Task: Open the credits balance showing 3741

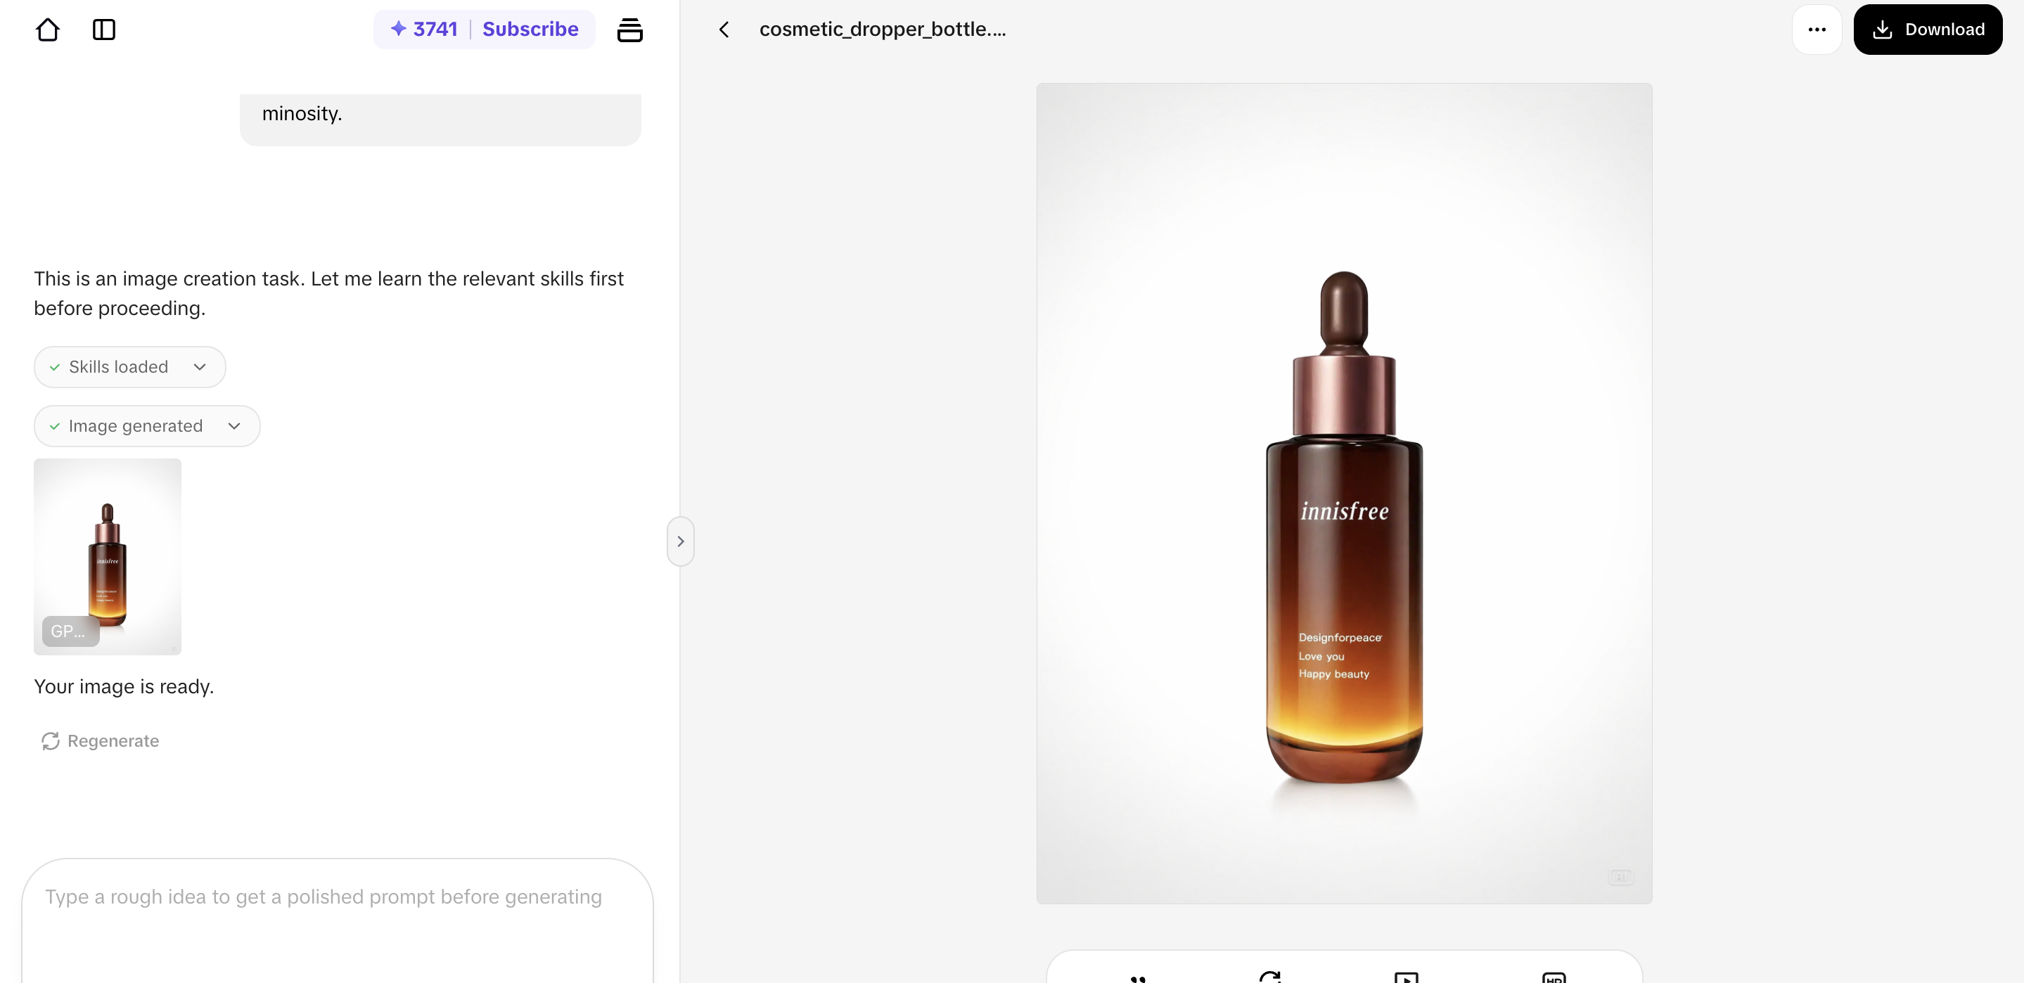Action: pyautogui.click(x=424, y=29)
